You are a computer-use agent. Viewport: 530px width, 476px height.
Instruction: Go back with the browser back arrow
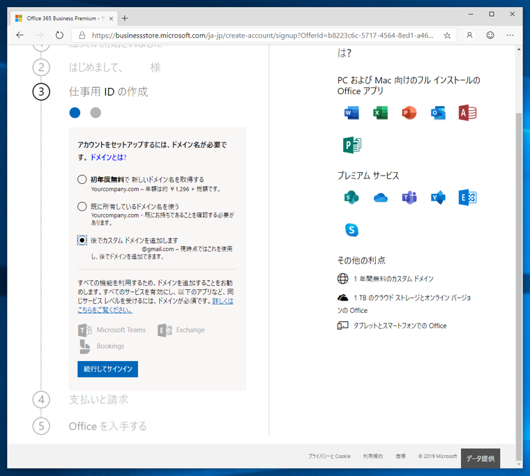click(x=20, y=35)
